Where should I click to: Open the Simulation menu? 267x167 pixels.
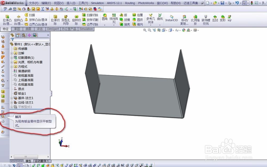pos(97,3)
